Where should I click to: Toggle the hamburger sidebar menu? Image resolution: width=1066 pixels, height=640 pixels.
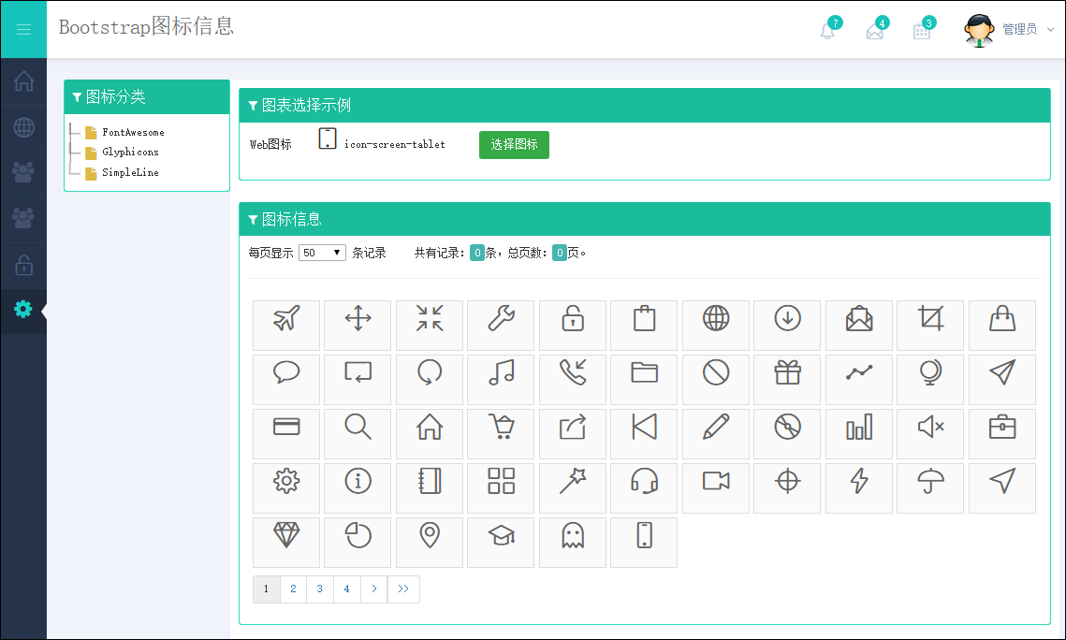[x=23, y=30]
